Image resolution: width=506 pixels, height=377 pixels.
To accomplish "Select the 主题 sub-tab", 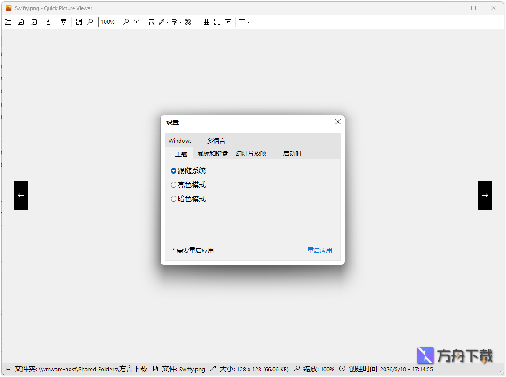I will point(181,154).
